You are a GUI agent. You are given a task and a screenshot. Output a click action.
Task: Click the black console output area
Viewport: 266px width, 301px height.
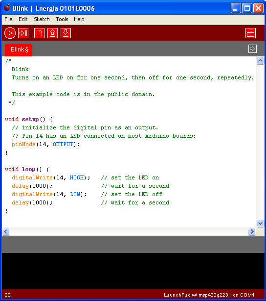tap(133, 271)
